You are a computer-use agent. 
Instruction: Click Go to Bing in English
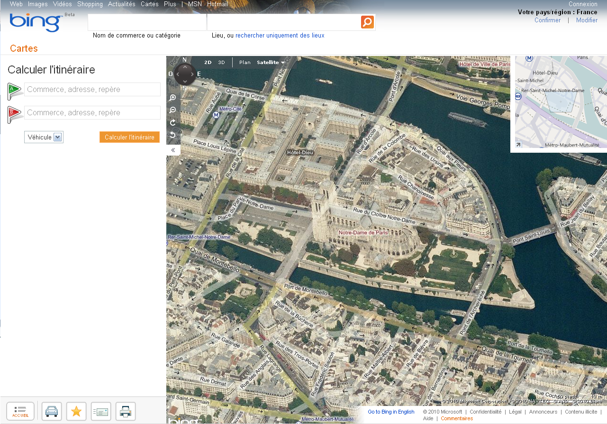point(391,412)
